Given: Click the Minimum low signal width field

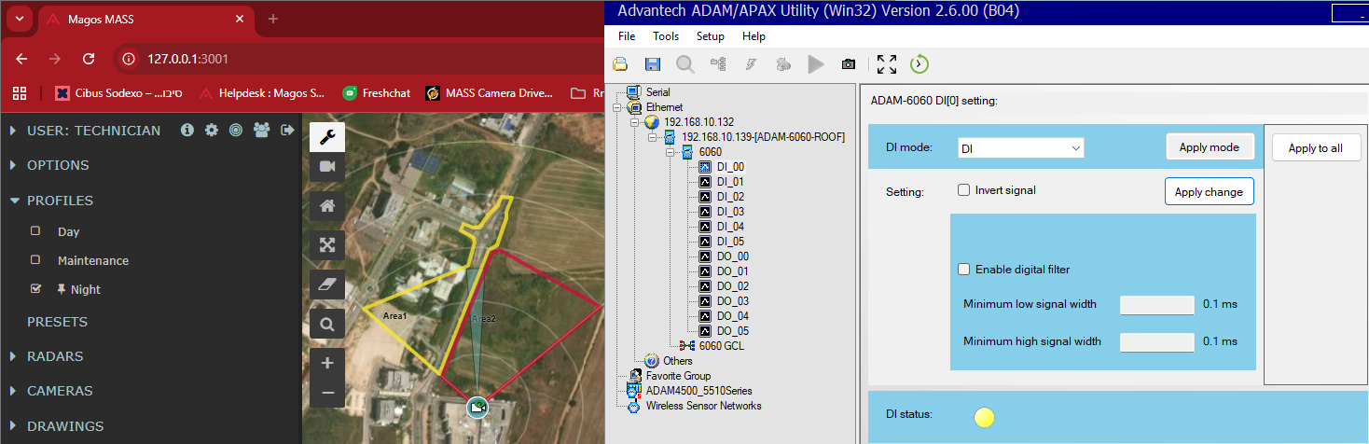Looking at the screenshot, I should coord(1156,305).
